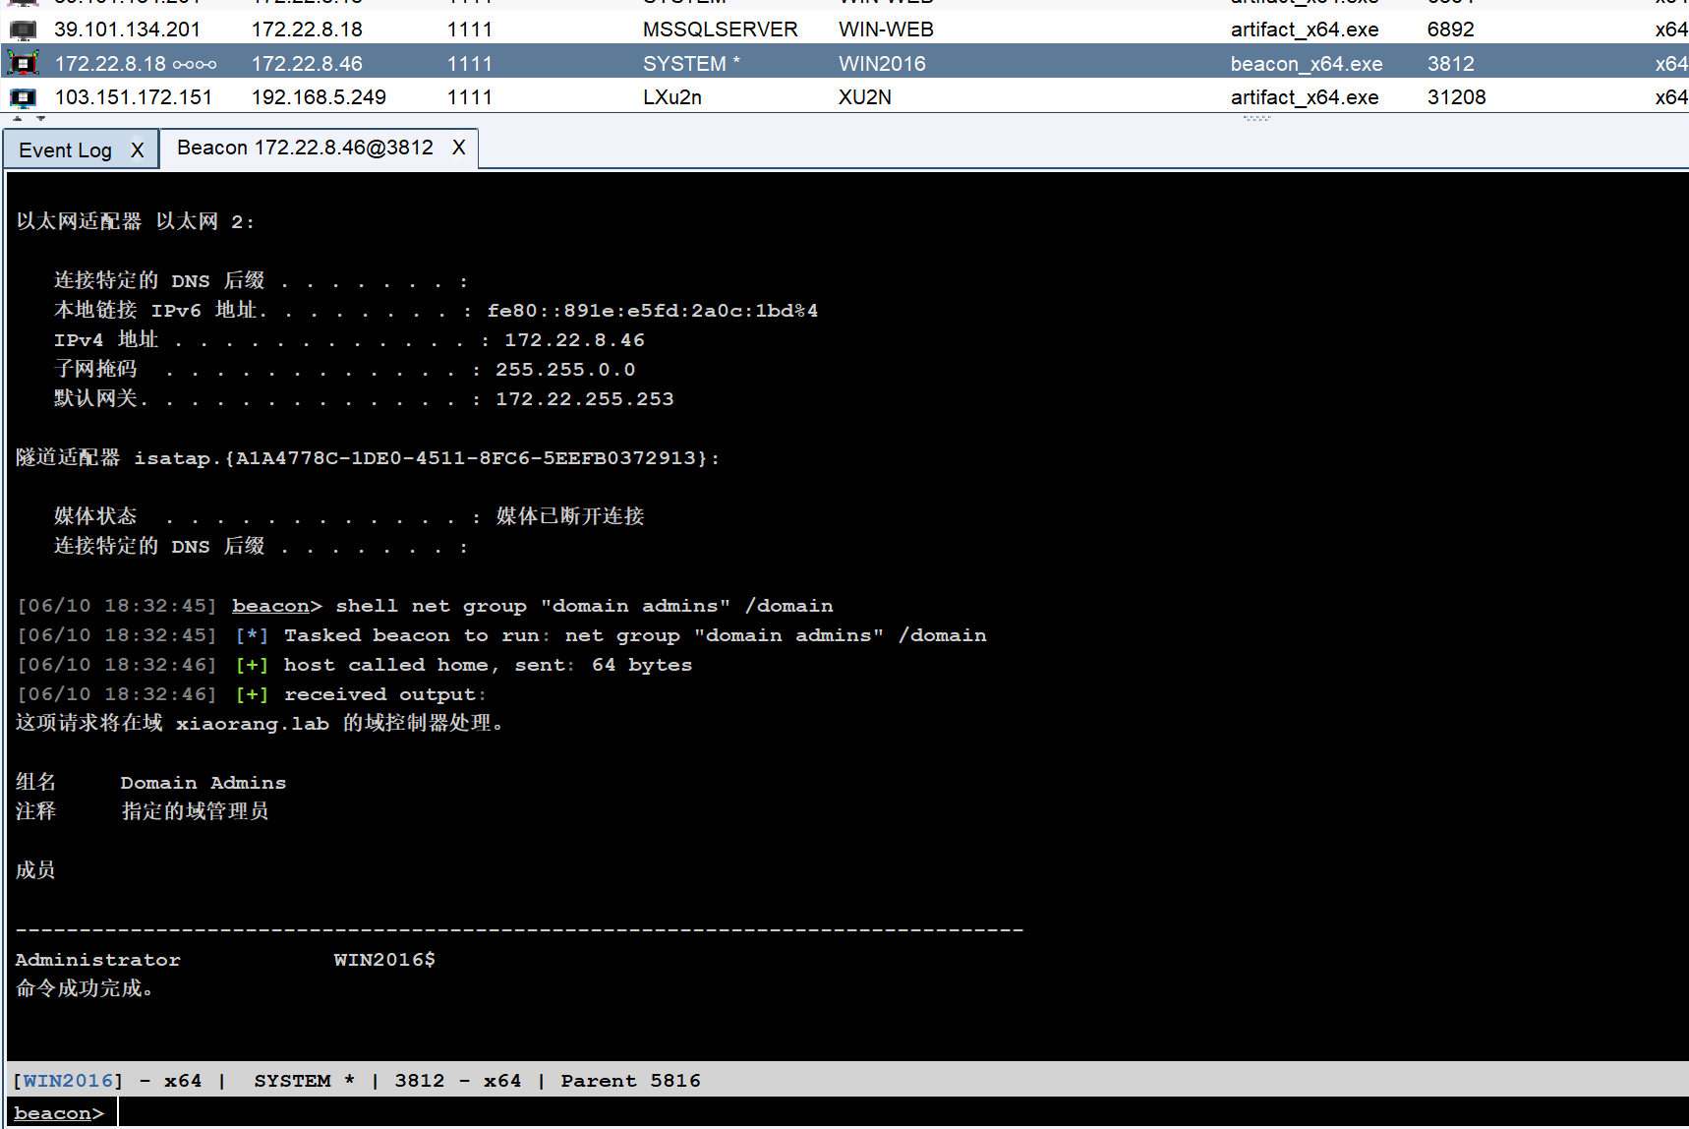This screenshot has width=1689, height=1129.
Task: Click default gateway 172.22.255.253 in output
Action: [x=584, y=399]
